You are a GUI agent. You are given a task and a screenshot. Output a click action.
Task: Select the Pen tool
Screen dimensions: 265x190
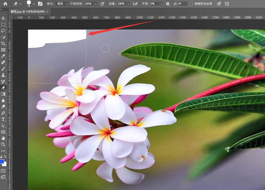(x=3, y=113)
